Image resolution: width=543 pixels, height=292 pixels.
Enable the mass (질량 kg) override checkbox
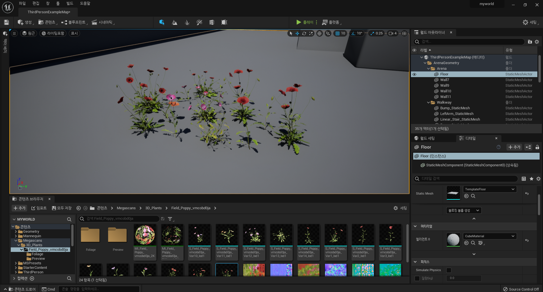(417, 278)
